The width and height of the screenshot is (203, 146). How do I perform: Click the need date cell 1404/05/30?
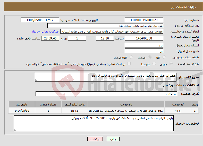click(x=22, y=111)
